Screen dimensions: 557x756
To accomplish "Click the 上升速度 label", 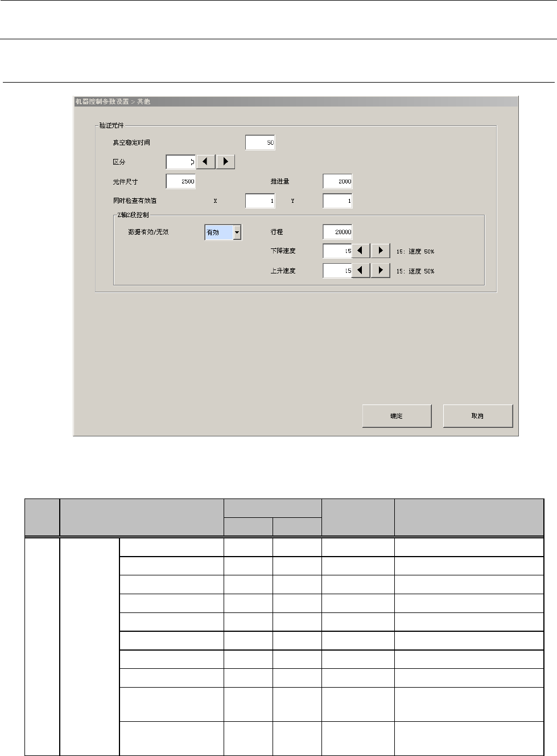I will tap(283, 271).
